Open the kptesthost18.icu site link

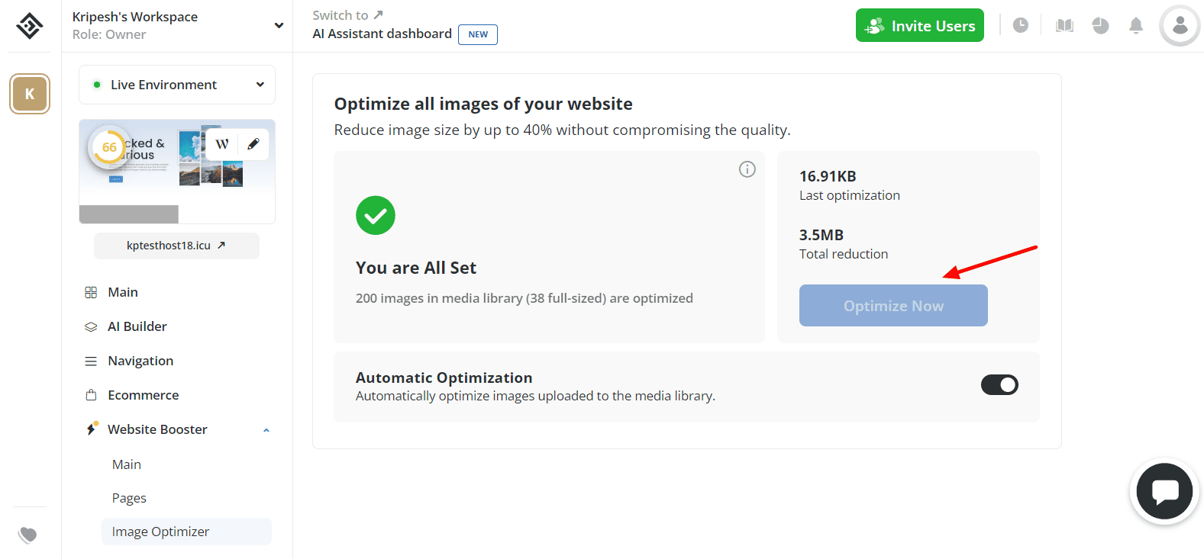[176, 246]
